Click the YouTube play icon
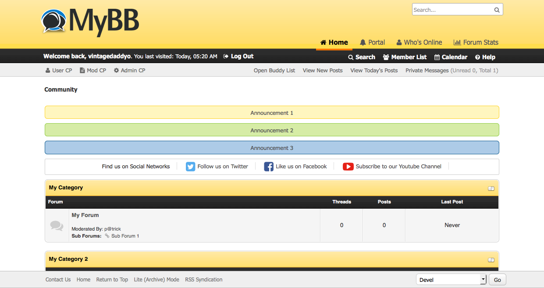This screenshot has height=288, width=544. pyautogui.click(x=348, y=167)
